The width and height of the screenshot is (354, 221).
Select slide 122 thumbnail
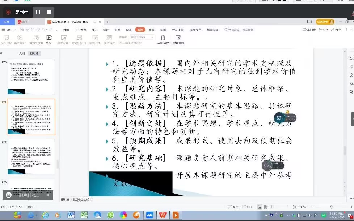(31, 157)
